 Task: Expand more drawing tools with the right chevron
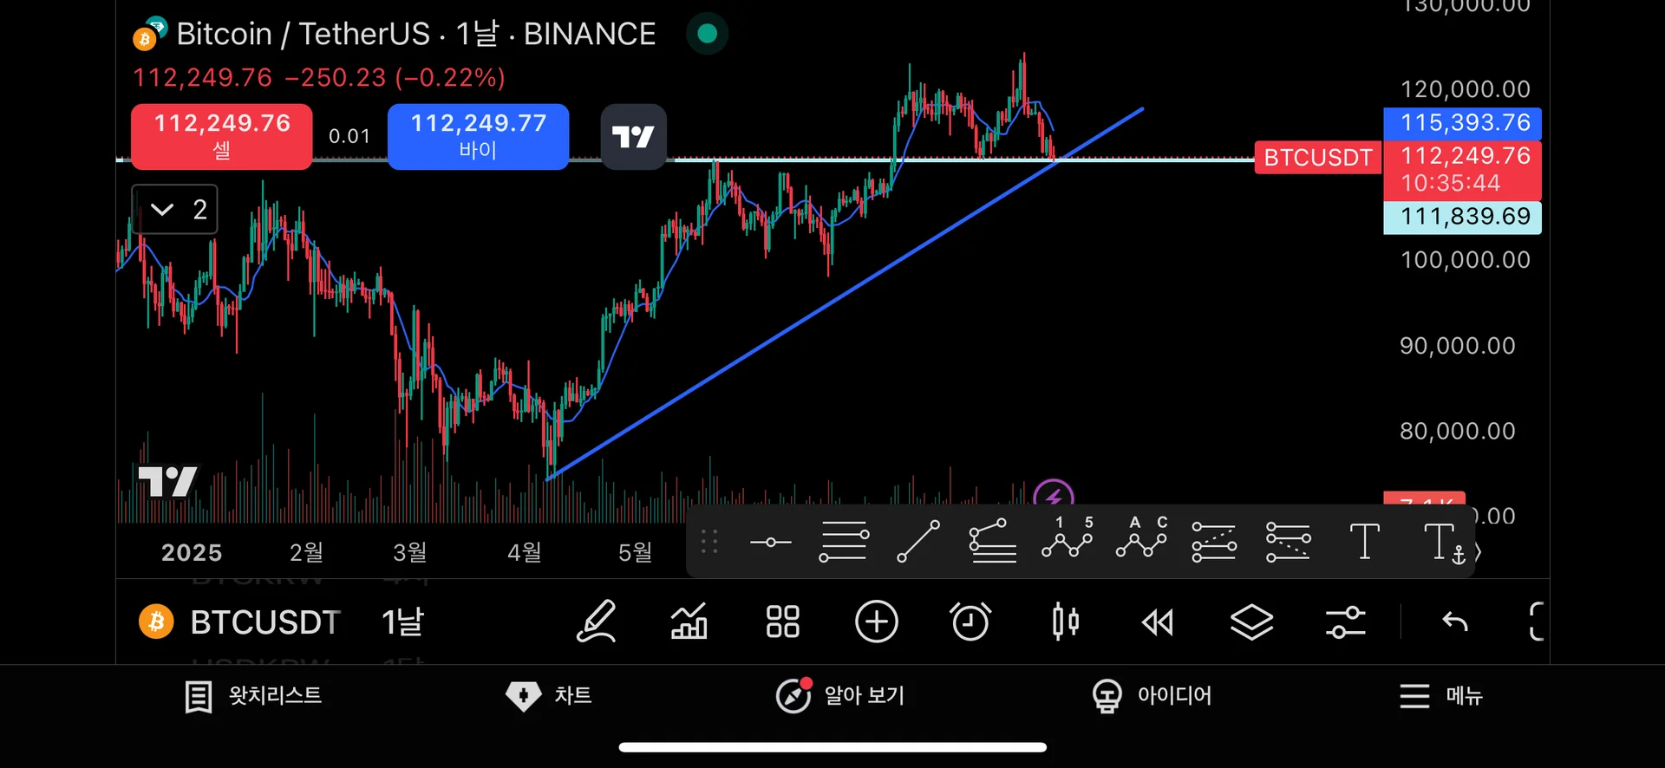coord(1478,551)
